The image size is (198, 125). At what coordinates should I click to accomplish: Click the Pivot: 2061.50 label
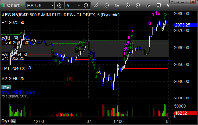click(15, 43)
